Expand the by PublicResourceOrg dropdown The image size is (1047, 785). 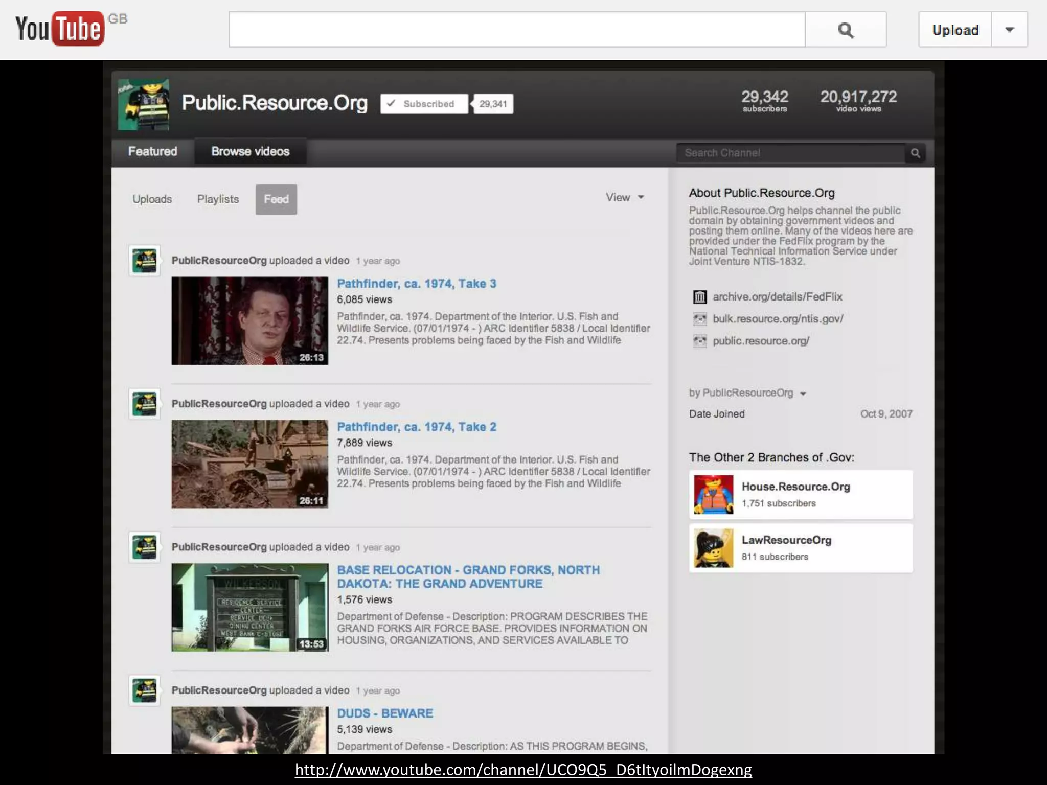[x=747, y=393]
